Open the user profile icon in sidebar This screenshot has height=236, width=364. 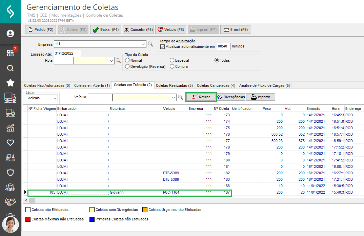(10, 34)
